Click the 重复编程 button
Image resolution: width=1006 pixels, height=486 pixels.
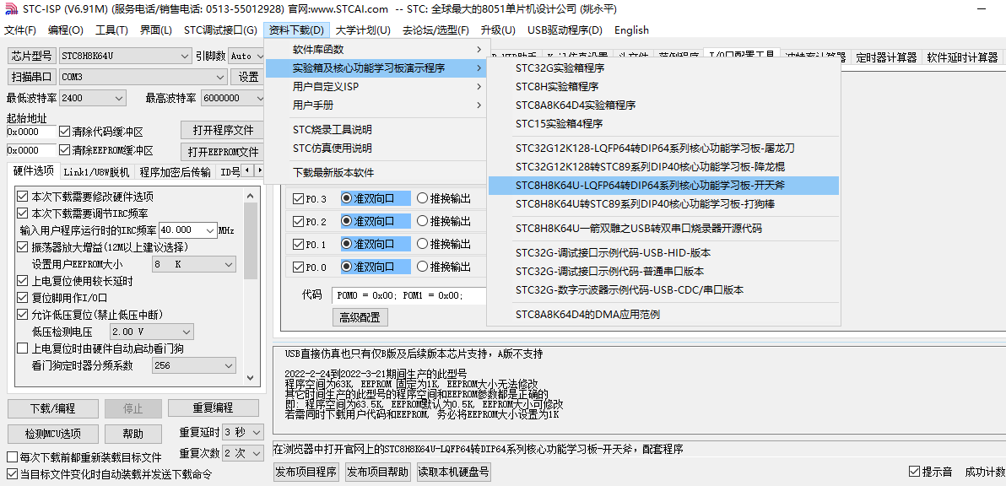[x=214, y=408]
